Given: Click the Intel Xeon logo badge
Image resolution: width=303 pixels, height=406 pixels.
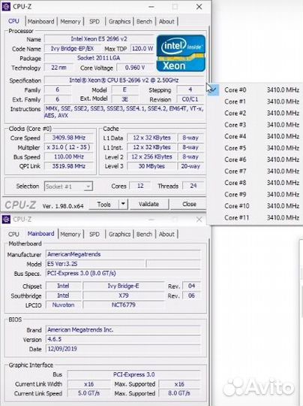Looking at the screenshot, I should click(181, 53).
